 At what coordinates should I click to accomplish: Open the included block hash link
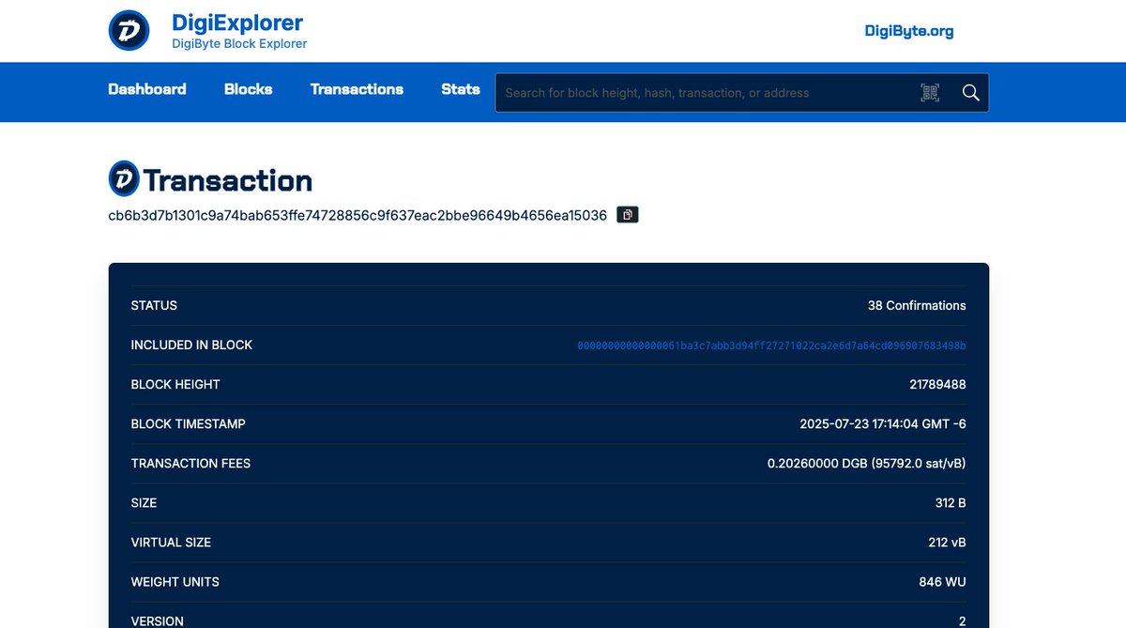click(x=771, y=345)
